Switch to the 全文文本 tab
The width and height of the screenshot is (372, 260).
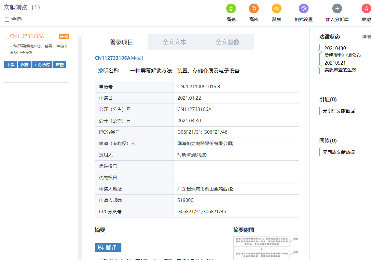pos(174,42)
